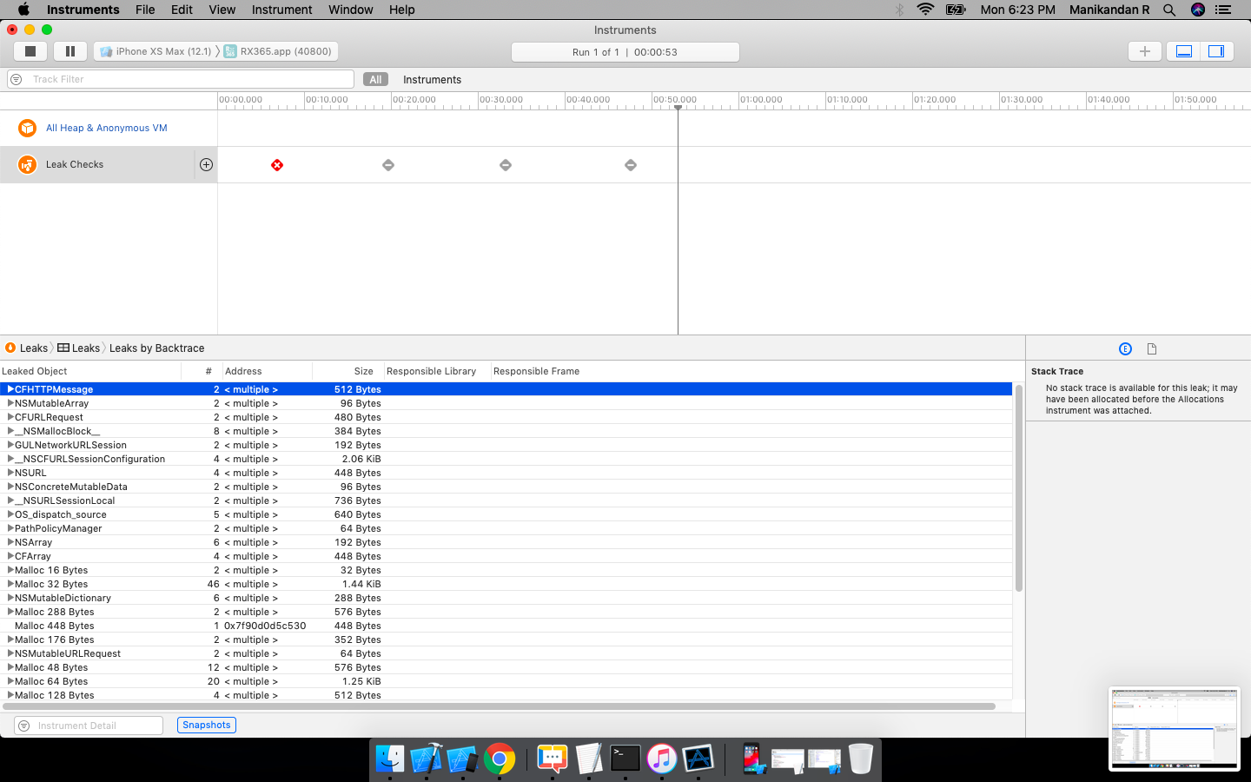Open the Leak Checks options with the plus icon

click(206, 163)
